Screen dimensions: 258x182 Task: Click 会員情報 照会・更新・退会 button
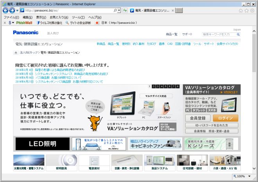click(x=211, y=131)
